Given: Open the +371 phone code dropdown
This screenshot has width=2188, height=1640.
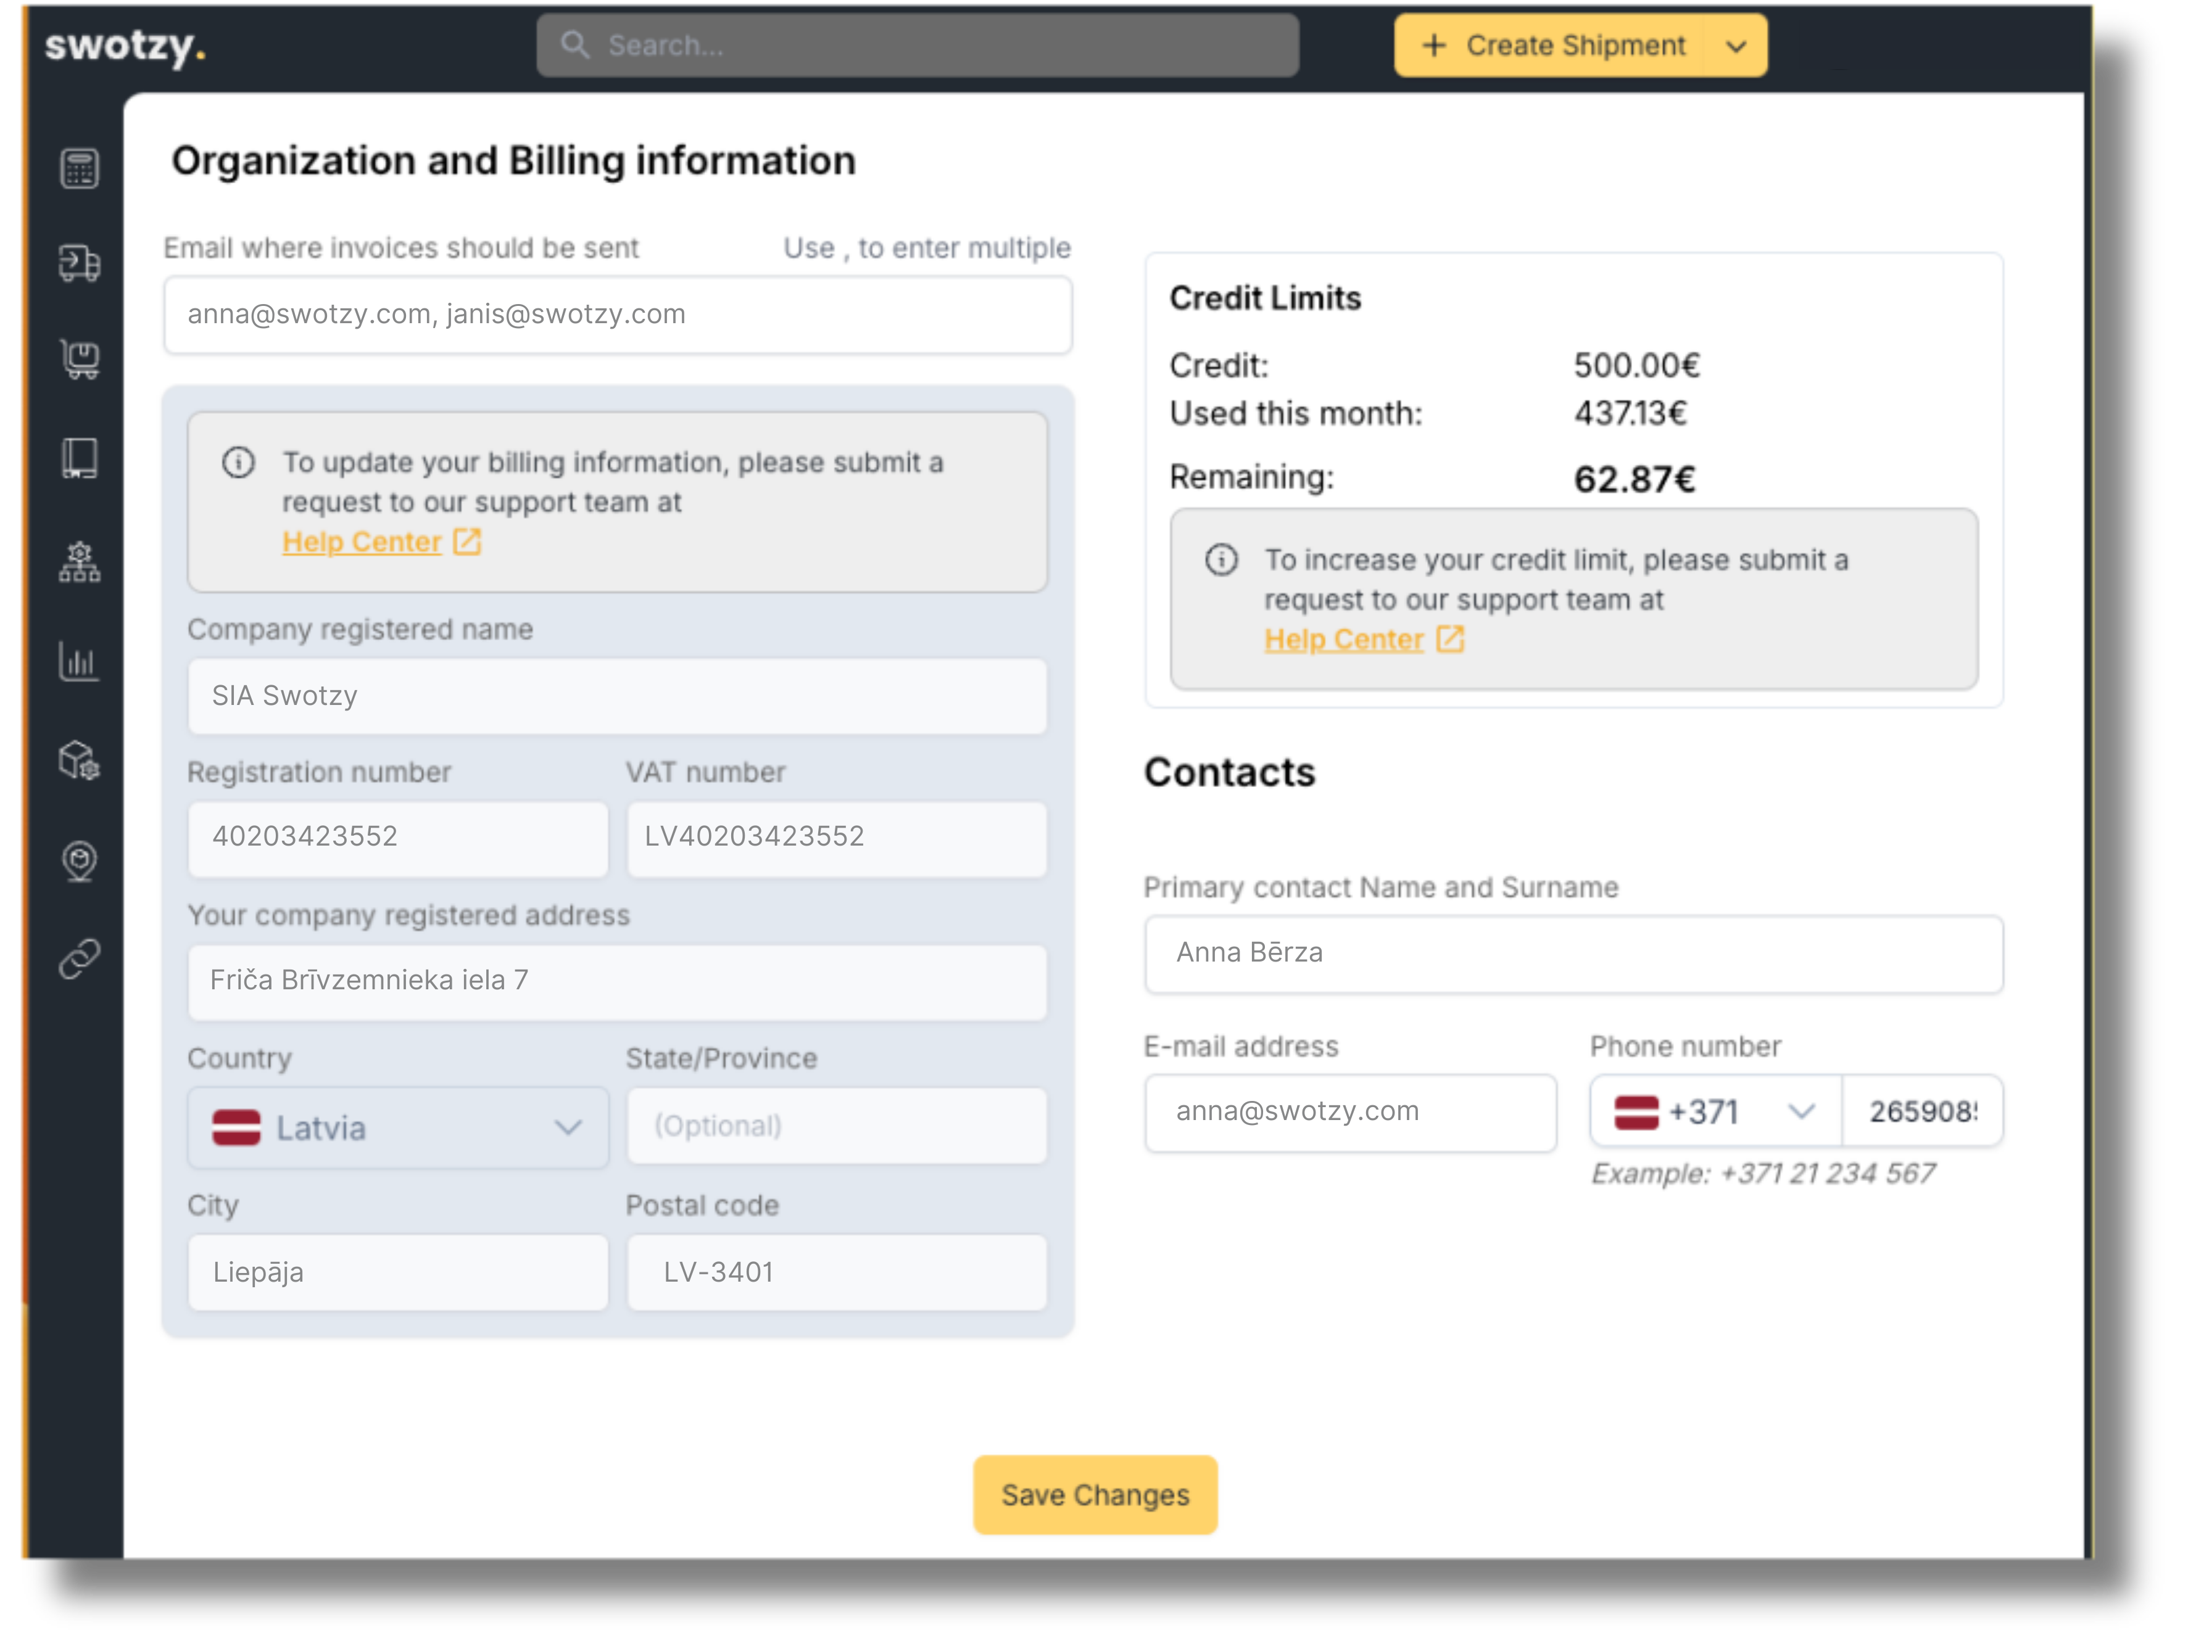Looking at the screenshot, I should click(x=1715, y=1111).
